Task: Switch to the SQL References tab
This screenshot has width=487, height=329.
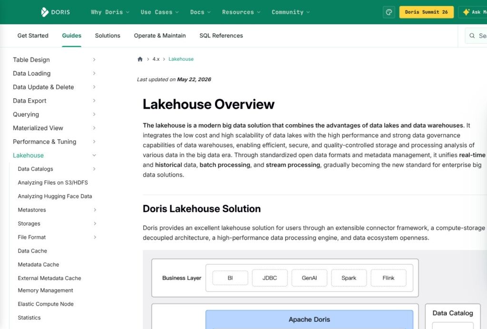Action: pyautogui.click(x=221, y=36)
